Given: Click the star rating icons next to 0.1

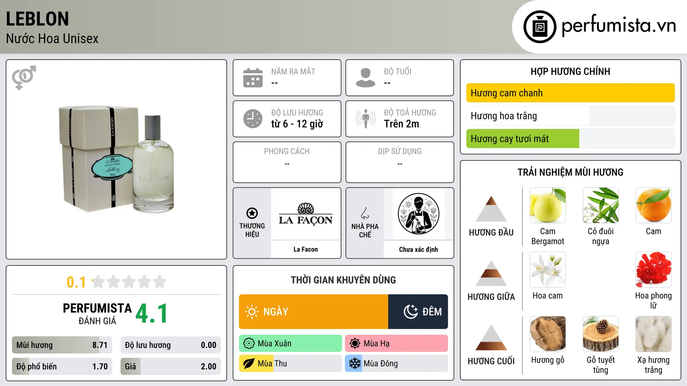Looking at the screenshot, I should click(129, 282).
